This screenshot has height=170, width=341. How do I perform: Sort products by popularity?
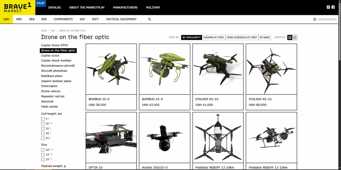[191, 38]
